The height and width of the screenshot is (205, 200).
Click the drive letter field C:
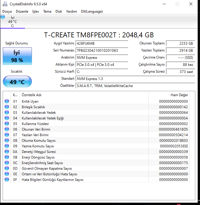coord(102,72)
